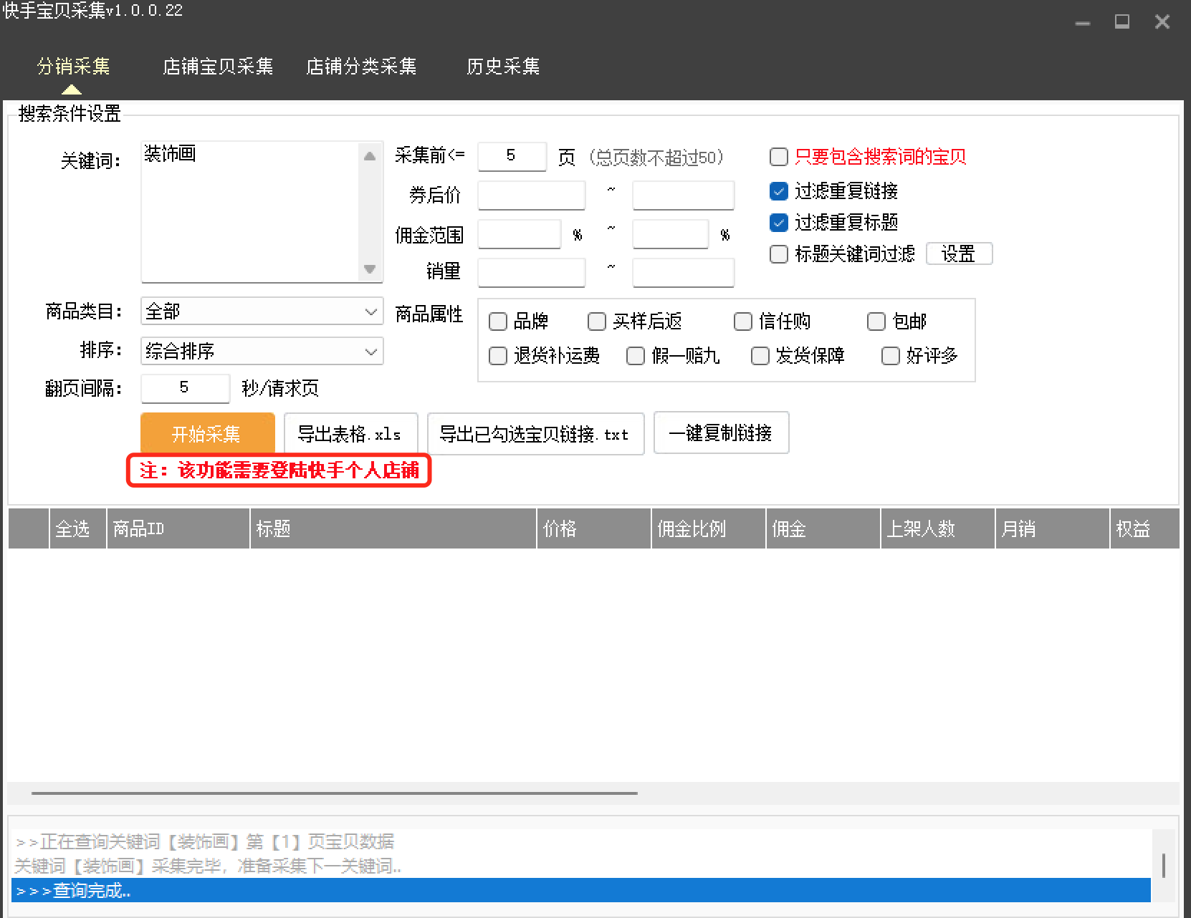The image size is (1191, 918).
Task: Open the 排序 dropdown showing 综合排序
Action: (x=262, y=352)
